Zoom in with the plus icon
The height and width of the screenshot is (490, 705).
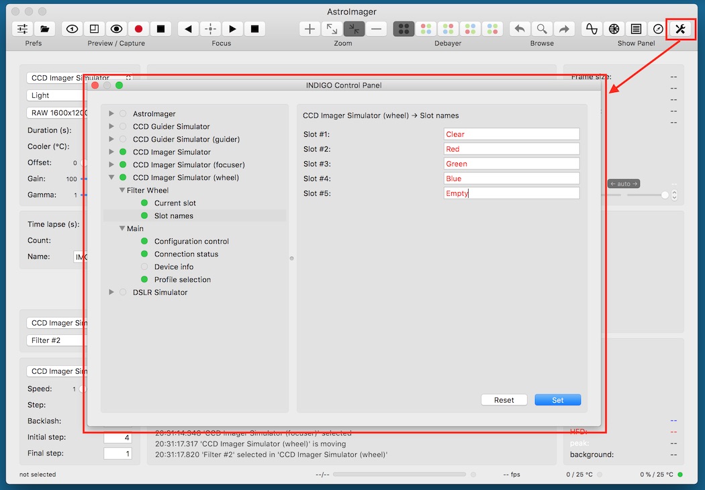[310, 30]
